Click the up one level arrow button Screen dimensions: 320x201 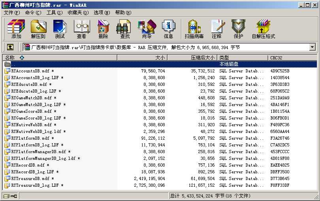click(10, 47)
